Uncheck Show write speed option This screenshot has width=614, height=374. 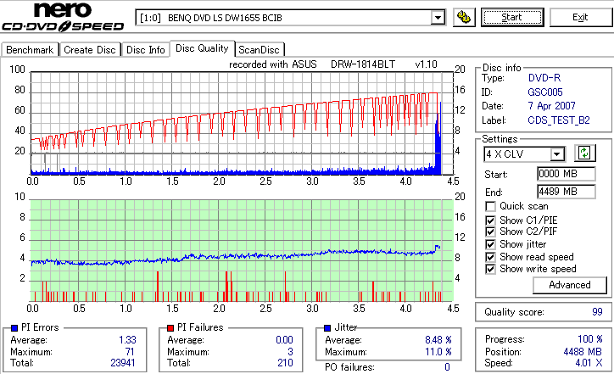tap(490, 269)
